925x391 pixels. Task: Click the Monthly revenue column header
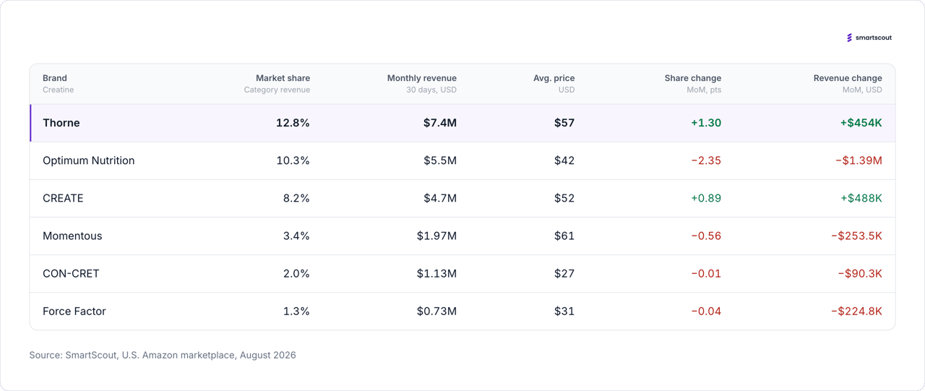(422, 78)
